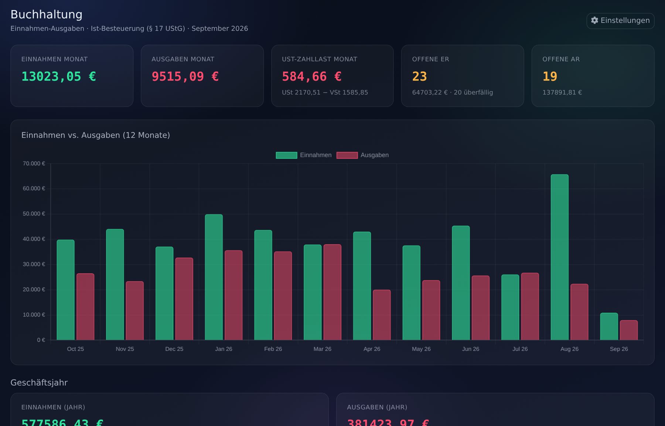Screen dimensions: 665x426
Task: Select the USt-Zahllast Monat card
Action: pos(332,76)
